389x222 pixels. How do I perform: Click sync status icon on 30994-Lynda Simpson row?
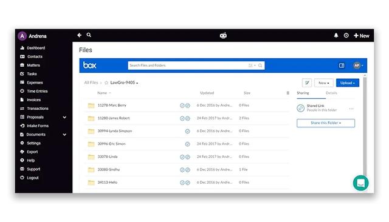pos(187,132)
